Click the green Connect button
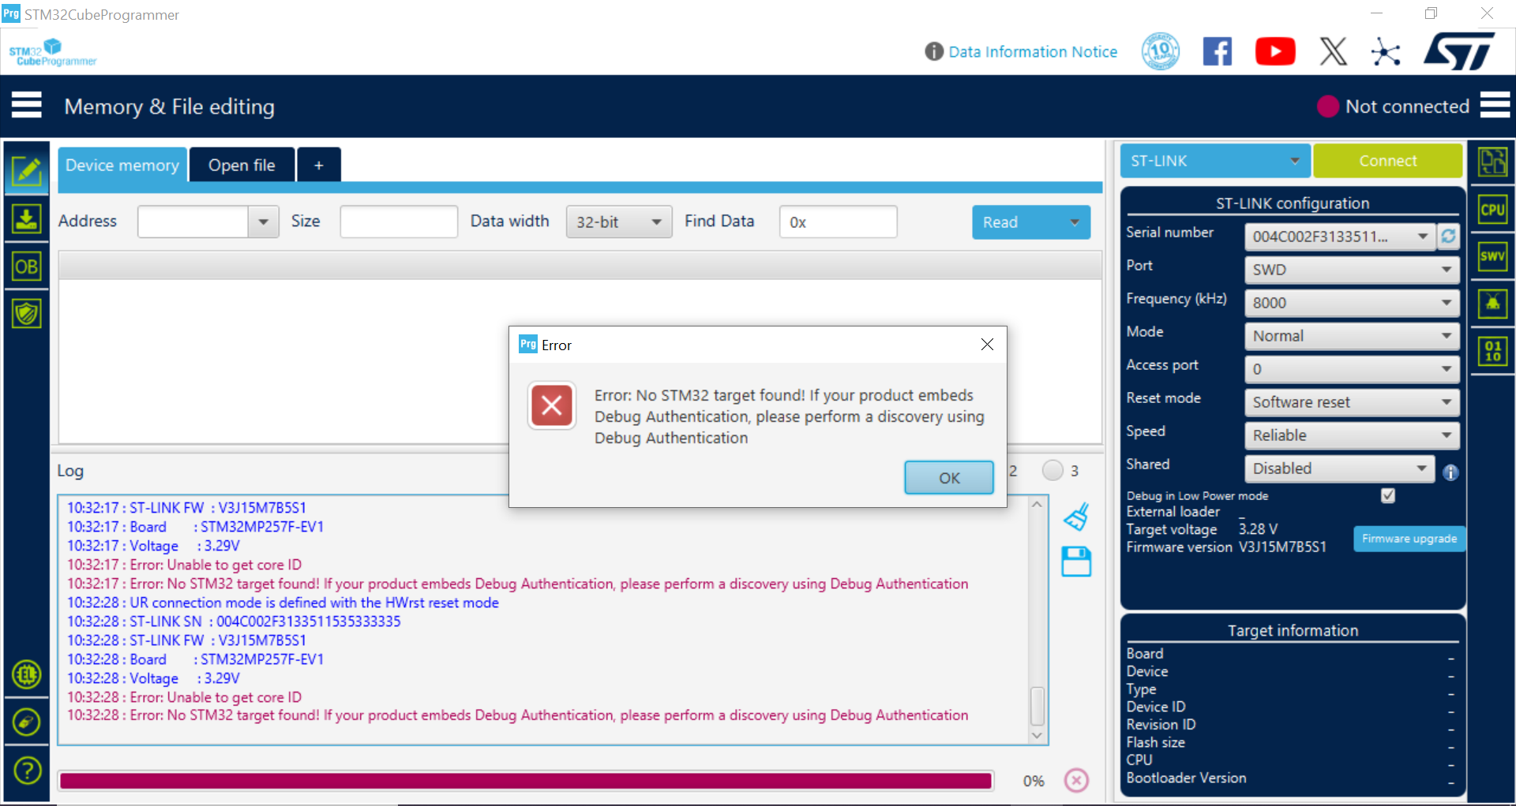 coord(1387,160)
